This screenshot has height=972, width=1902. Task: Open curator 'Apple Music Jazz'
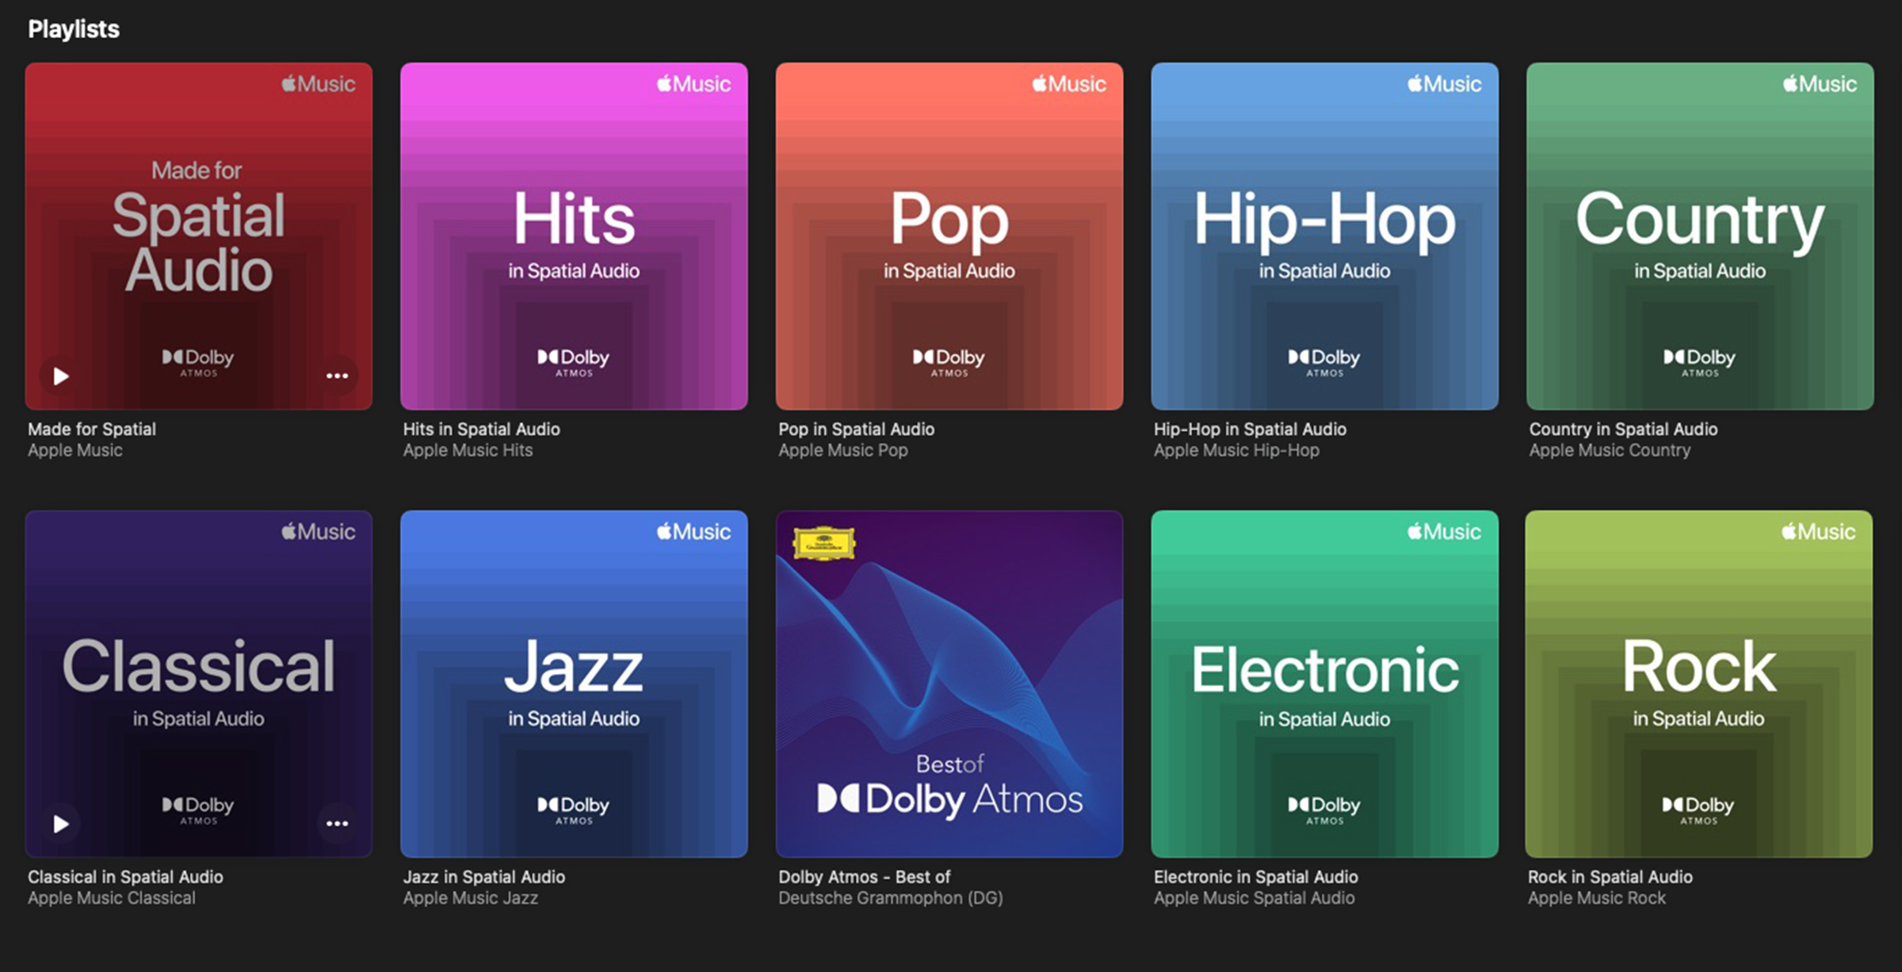click(470, 898)
